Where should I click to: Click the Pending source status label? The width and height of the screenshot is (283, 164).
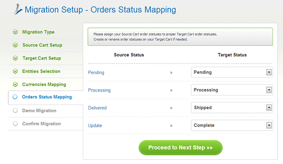click(96, 72)
